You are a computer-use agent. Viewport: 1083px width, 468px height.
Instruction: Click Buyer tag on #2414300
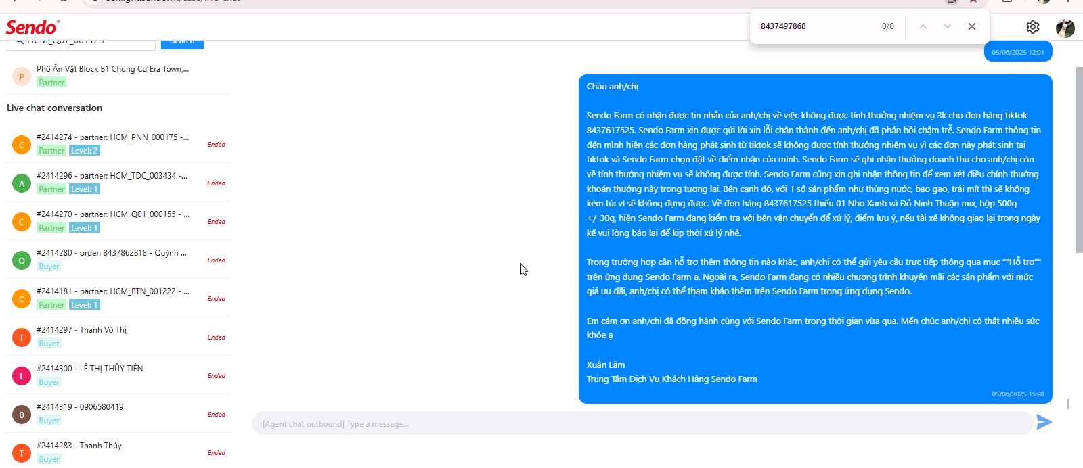pyautogui.click(x=49, y=382)
